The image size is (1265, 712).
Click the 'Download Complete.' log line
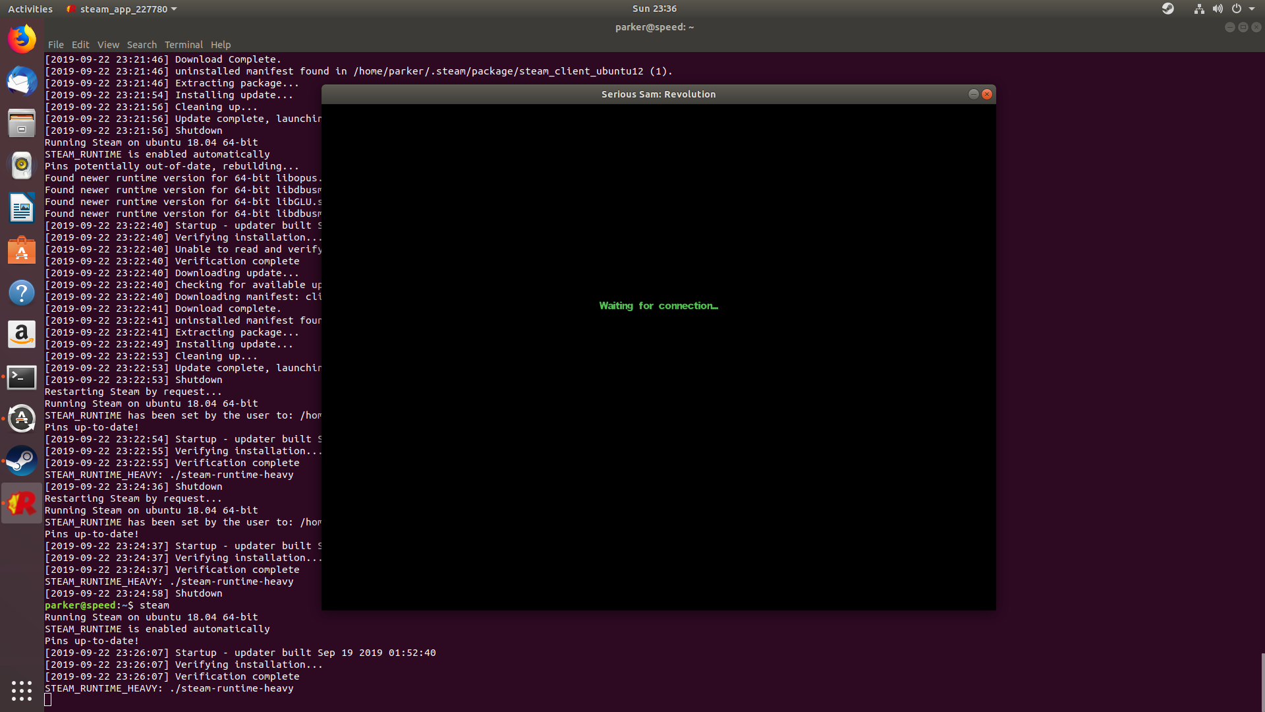pos(163,59)
